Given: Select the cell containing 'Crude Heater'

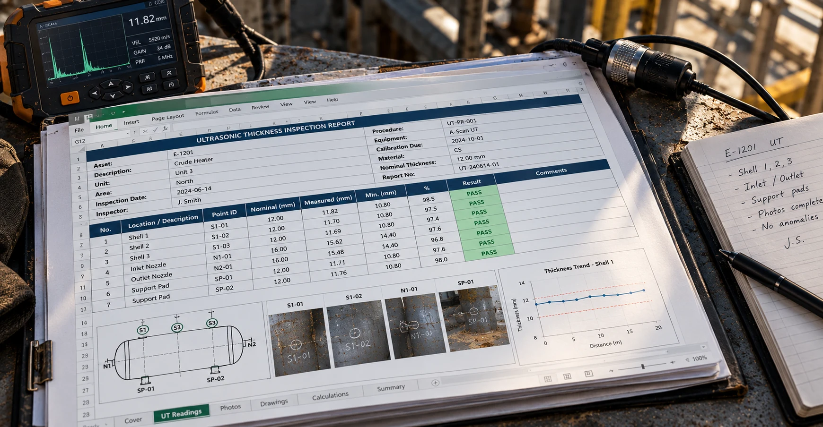Looking at the screenshot, I should coord(193,161).
